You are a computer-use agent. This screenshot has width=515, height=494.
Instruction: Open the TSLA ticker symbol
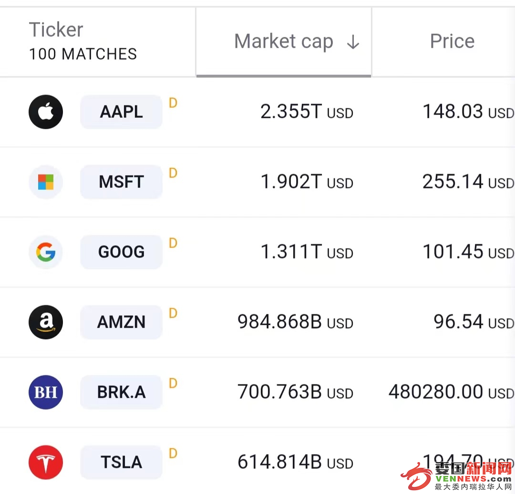coord(121,462)
